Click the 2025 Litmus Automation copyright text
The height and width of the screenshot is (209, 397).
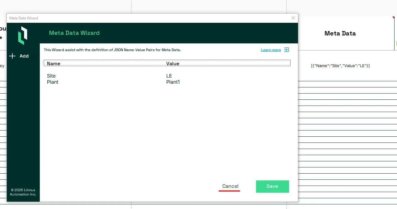[23, 192]
